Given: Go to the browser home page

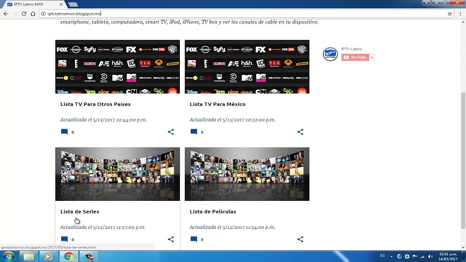Looking at the screenshot, I should 33,13.
